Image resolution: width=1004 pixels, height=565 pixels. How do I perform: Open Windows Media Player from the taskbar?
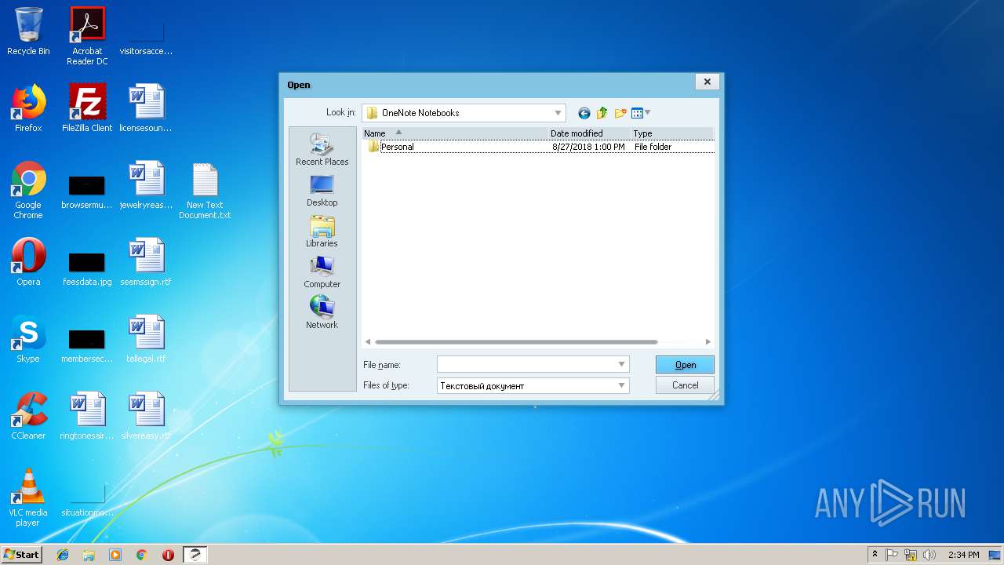click(115, 555)
